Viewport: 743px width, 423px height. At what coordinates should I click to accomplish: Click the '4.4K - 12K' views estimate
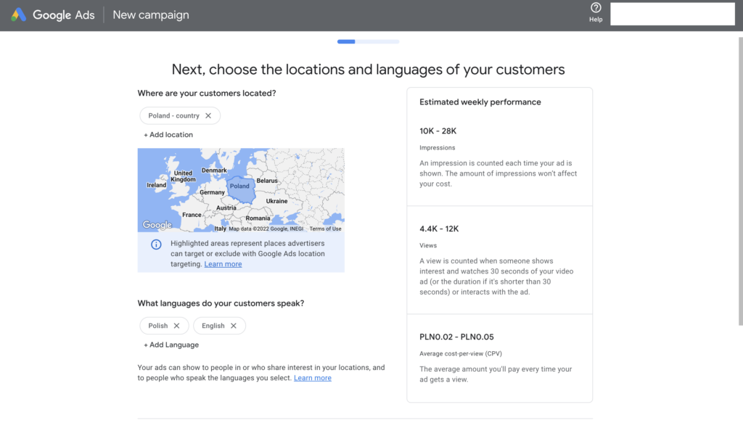point(439,229)
